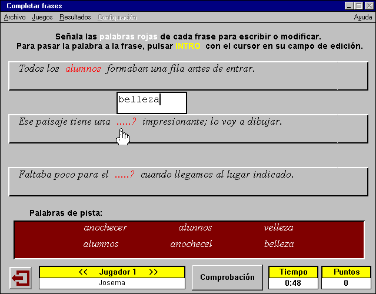Switch to next player with >> arrows
This screenshot has width=376, height=294.
pyautogui.click(x=154, y=272)
